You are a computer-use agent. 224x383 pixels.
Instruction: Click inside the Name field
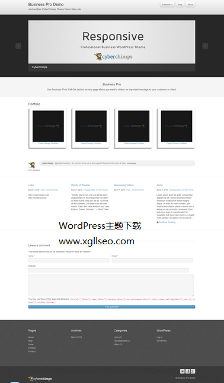tap(69, 260)
